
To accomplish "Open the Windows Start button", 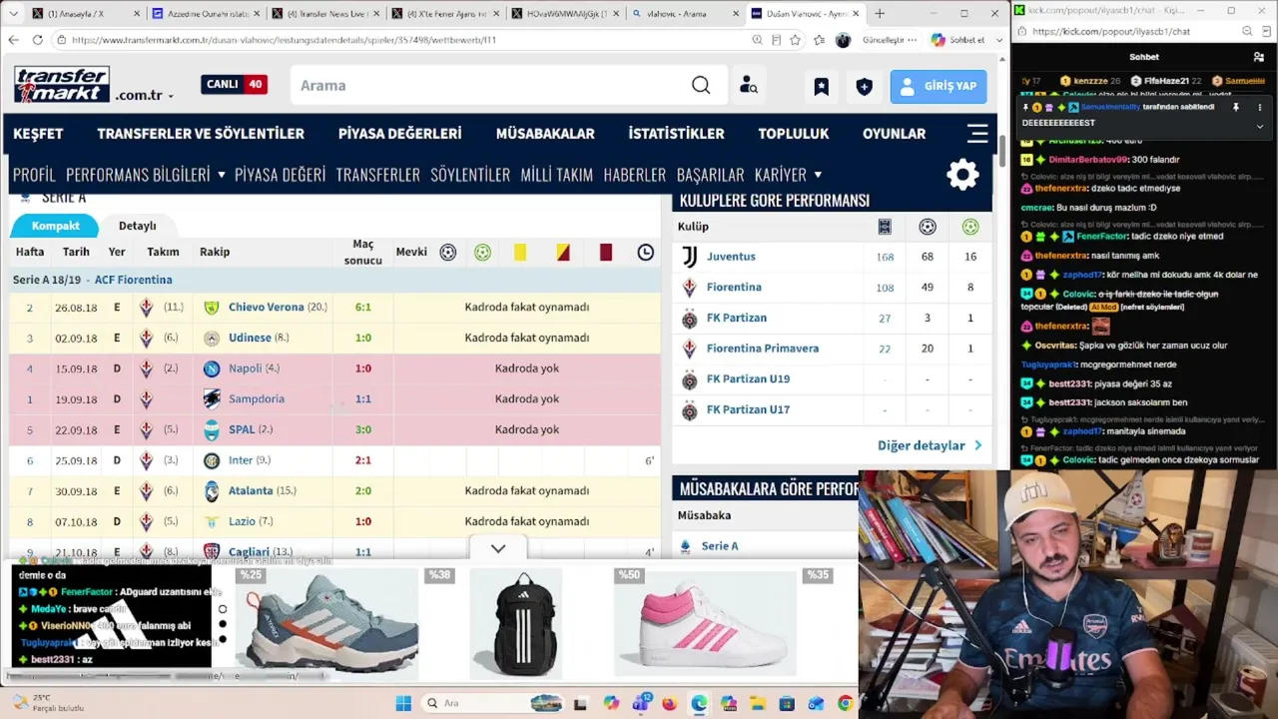I will tap(403, 703).
